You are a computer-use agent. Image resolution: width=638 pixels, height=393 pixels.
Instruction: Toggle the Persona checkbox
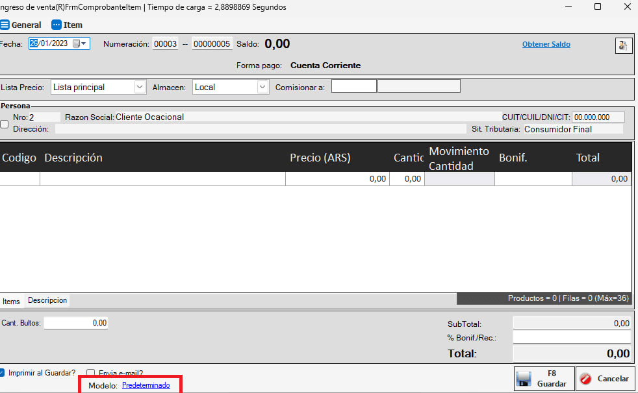(x=5, y=124)
